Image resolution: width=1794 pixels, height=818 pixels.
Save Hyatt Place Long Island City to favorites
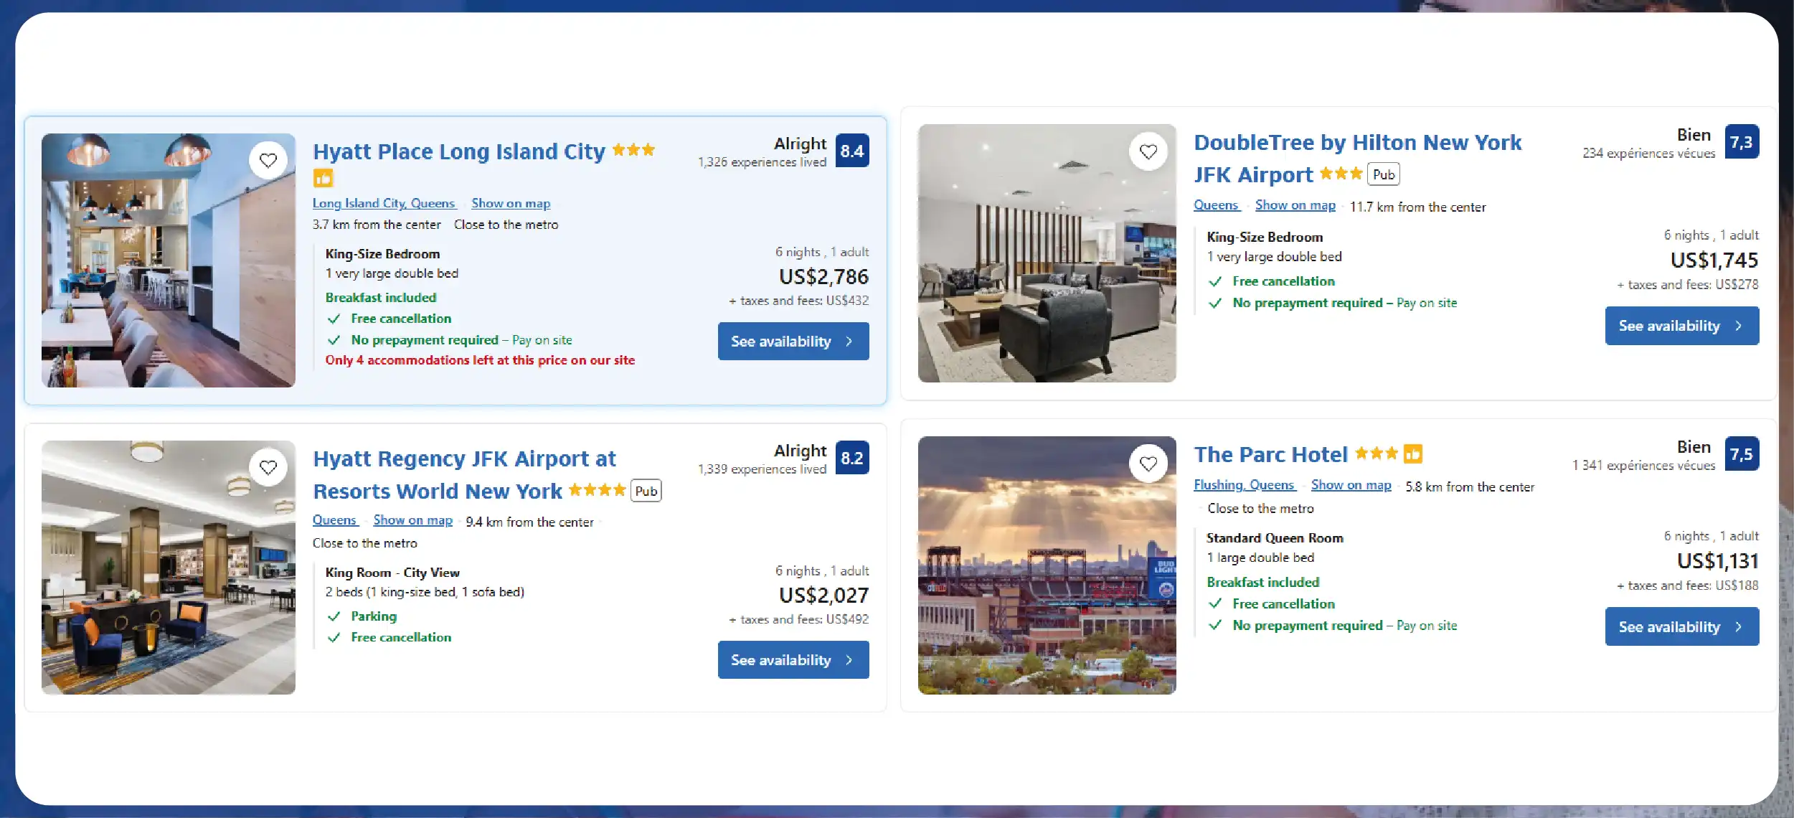[268, 160]
